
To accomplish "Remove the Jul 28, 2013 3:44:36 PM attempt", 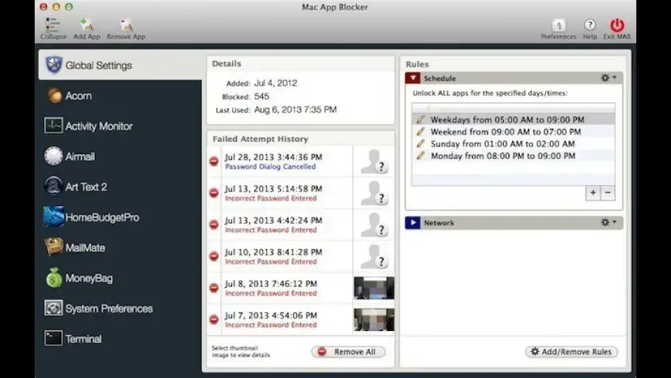I will tap(214, 161).
